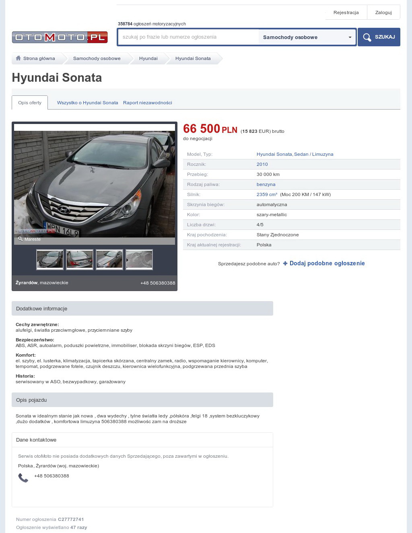Open the Hyundai breadcrumb

(148, 58)
